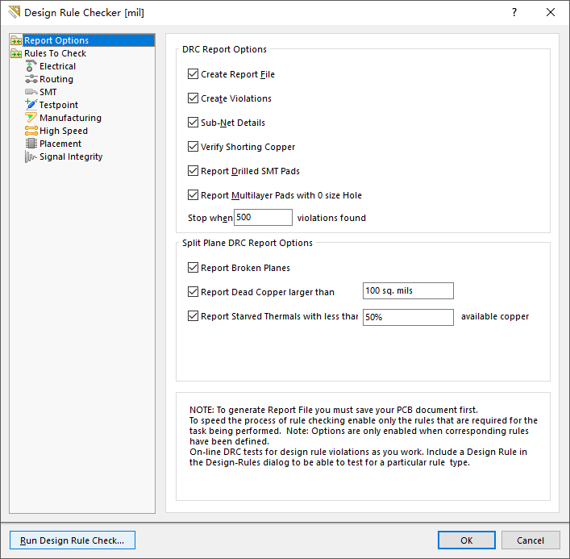Click the Stop when violations count field
The width and height of the screenshot is (570, 559).
263,217
